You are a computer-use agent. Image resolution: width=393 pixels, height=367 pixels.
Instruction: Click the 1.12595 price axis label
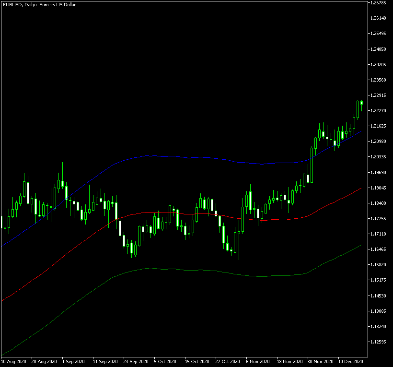pos(378,342)
